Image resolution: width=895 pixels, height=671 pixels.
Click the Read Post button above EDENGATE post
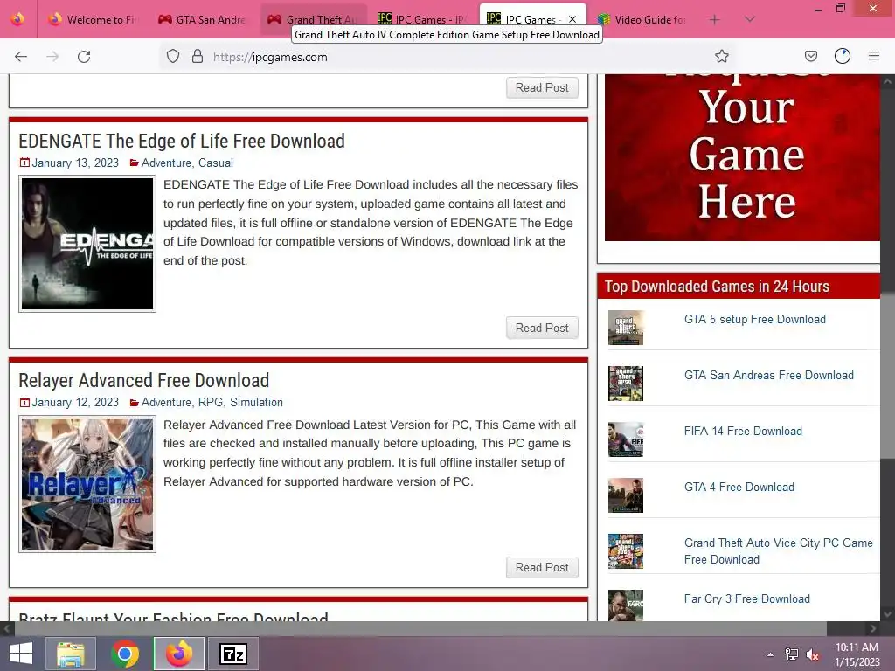542,88
